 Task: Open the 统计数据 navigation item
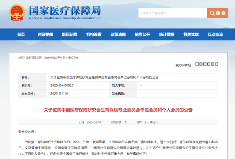167,35
